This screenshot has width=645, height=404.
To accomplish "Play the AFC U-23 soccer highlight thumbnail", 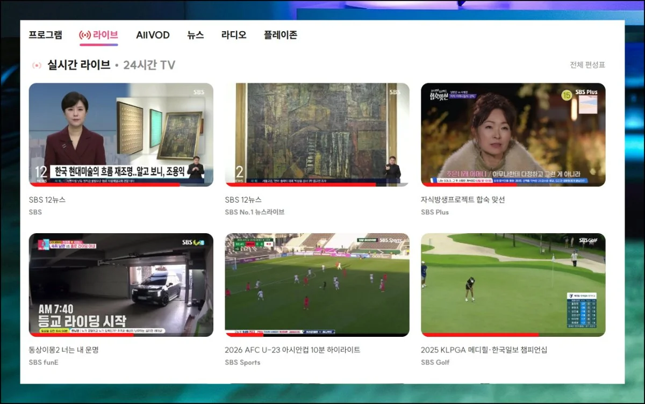I will click(317, 285).
